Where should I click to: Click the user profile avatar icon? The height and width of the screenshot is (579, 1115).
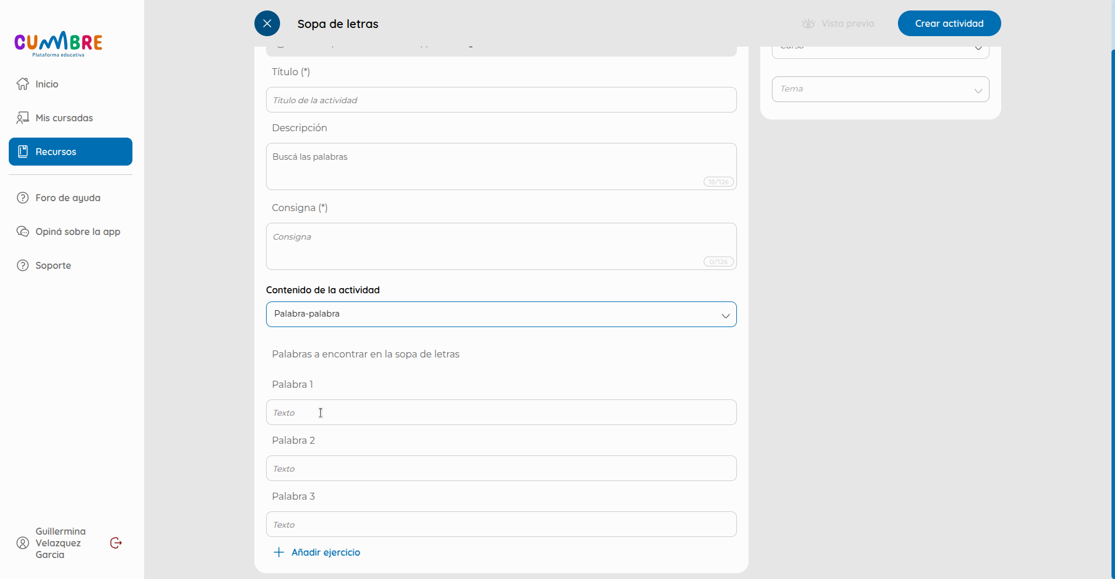pyautogui.click(x=23, y=543)
